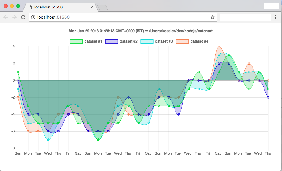Click the macOS yellow minimize window button
This screenshot has width=282, height=171.
[x=12, y=6]
